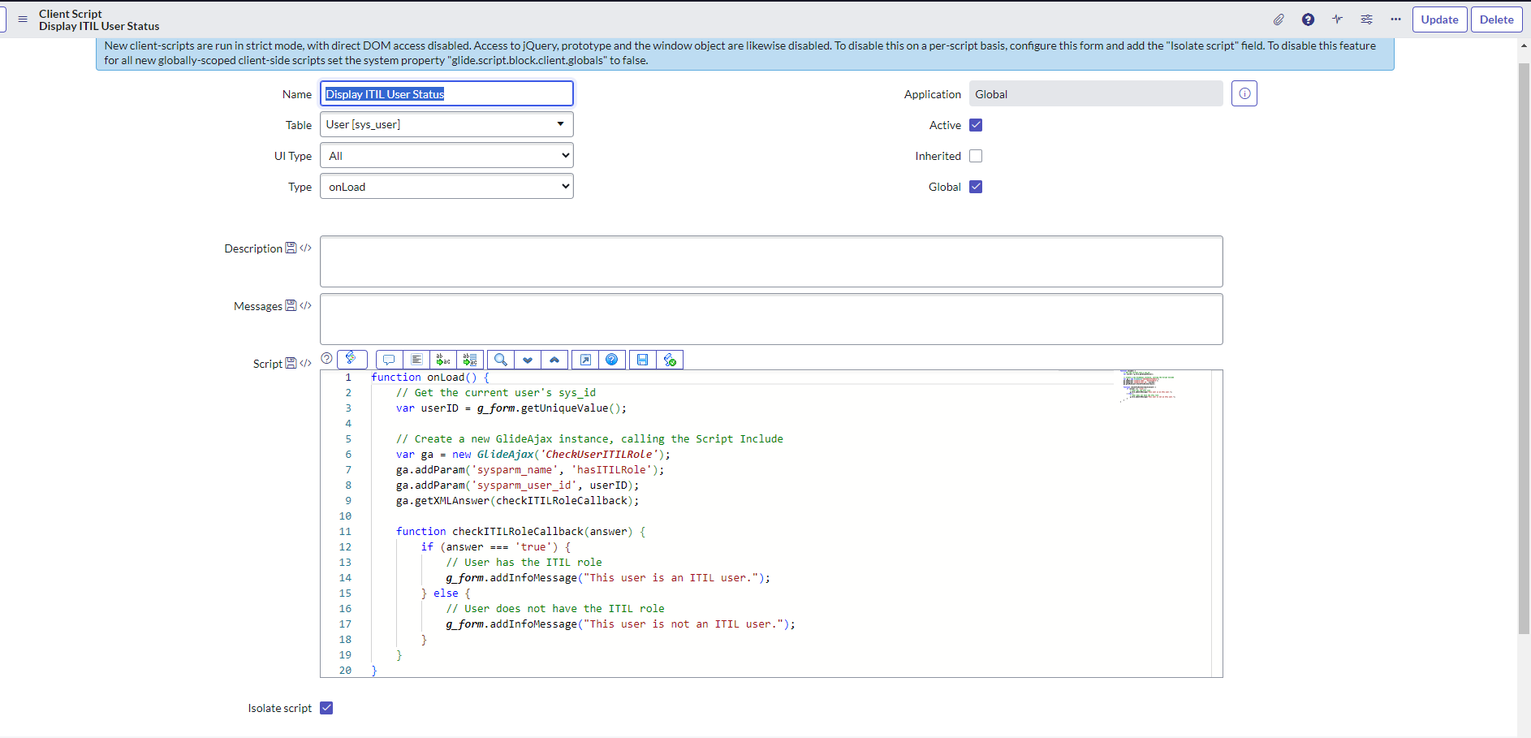Image resolution: width=1531 pixels, height=738 pixels.
Task: Click the paperclip manage attachments icon
Action: point(1279,19)
